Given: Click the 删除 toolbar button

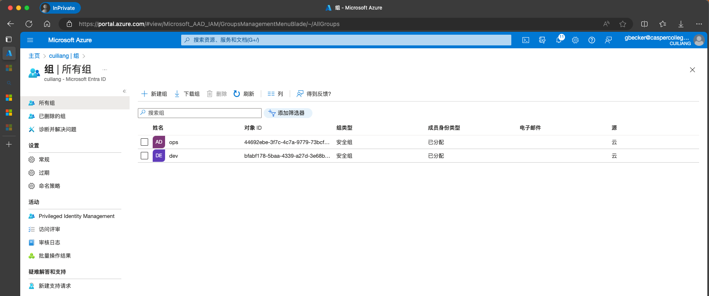Looking at the screenshot, I should pos(217,94).
